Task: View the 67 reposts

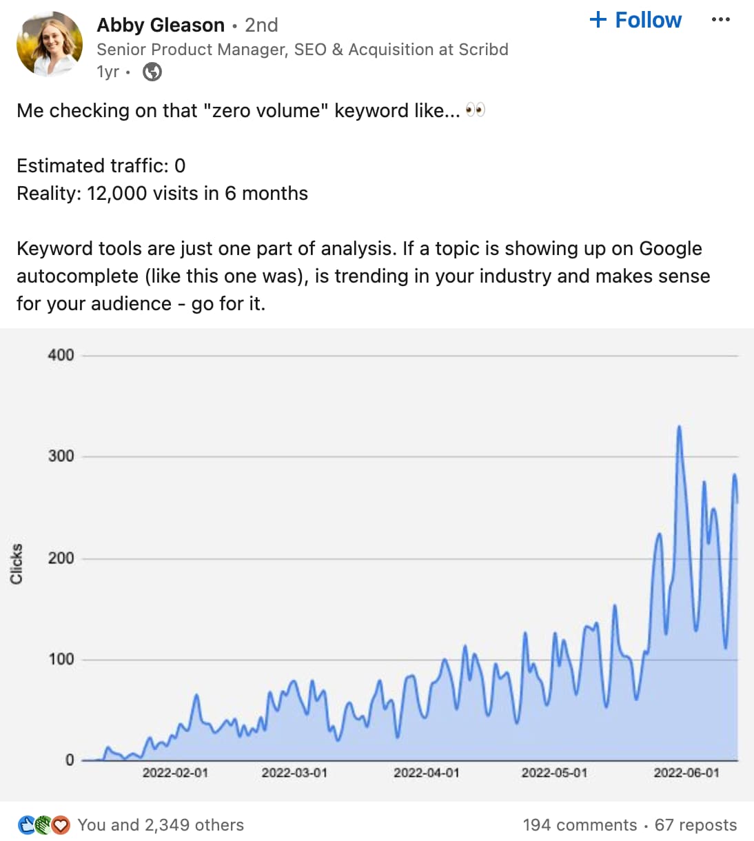Action: tap(696, 824)
